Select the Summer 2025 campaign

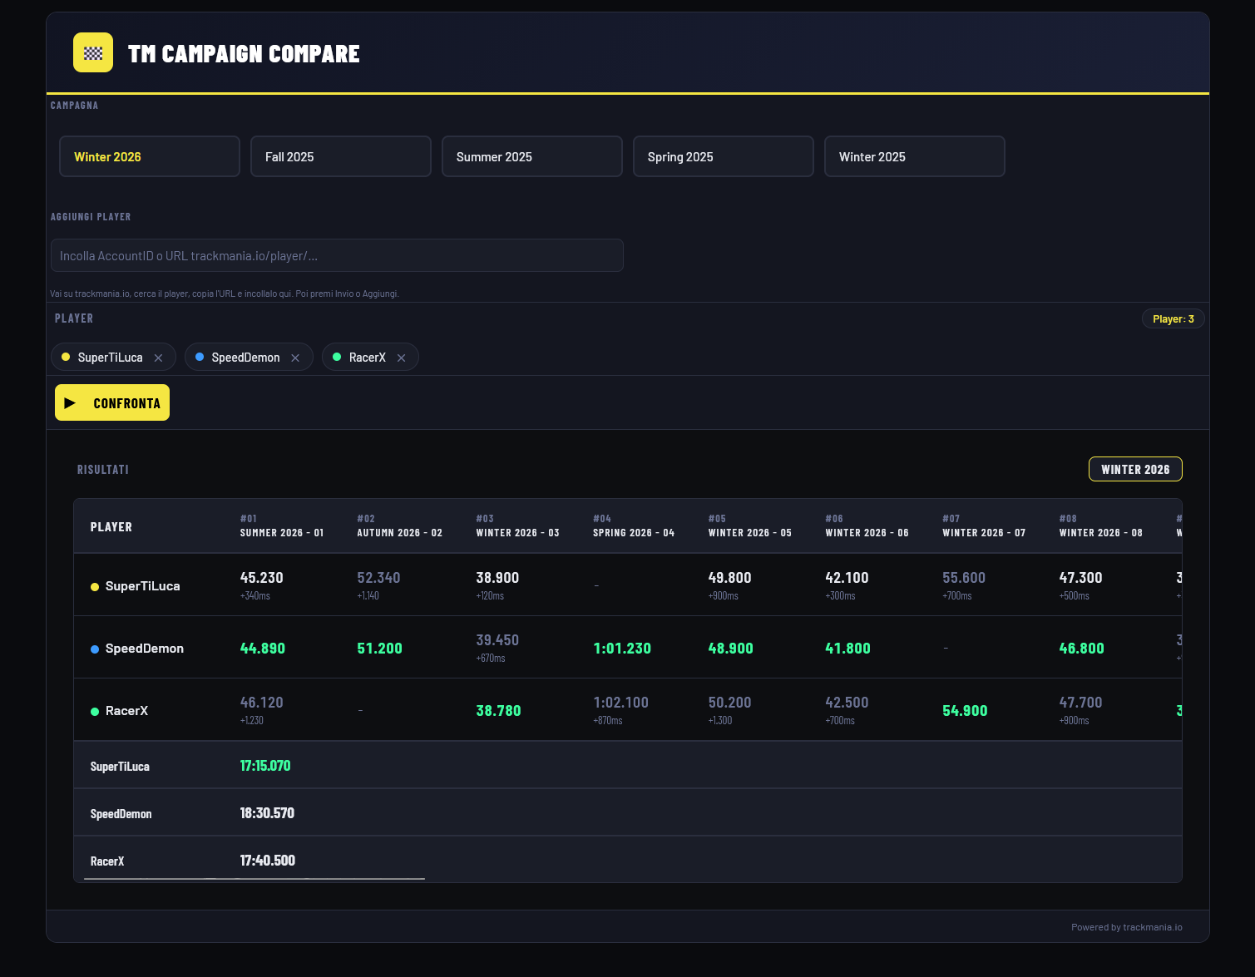coord(532,156)
